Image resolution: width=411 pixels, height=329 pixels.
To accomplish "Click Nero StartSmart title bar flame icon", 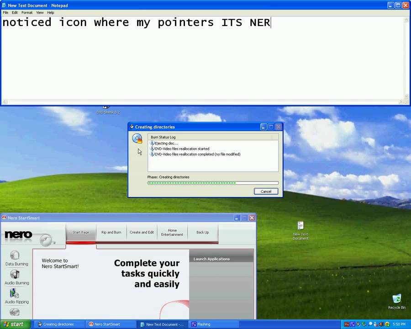I will click(x=4, y=218).
